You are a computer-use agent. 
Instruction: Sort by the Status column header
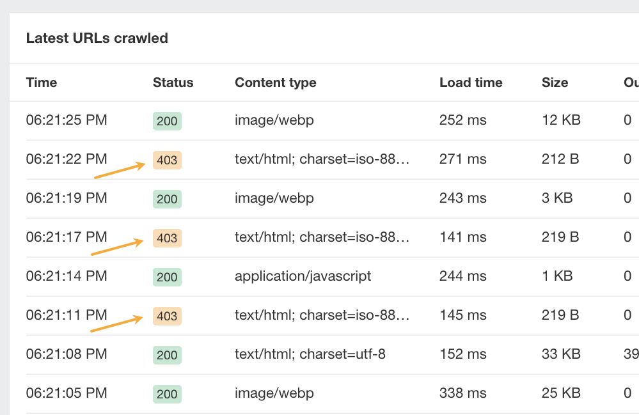pyautogui.click(x=173, y=82)
